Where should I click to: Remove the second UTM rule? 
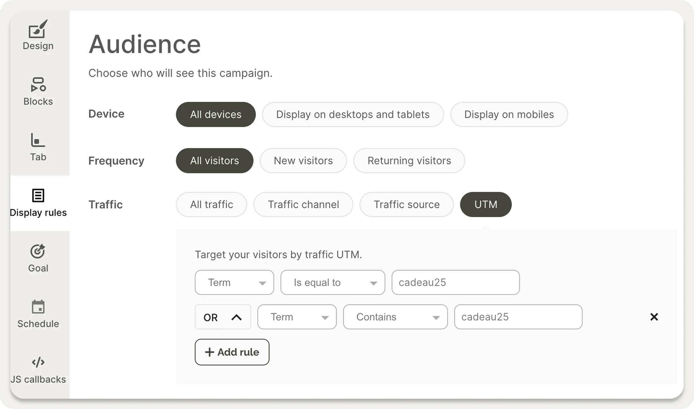654,317
